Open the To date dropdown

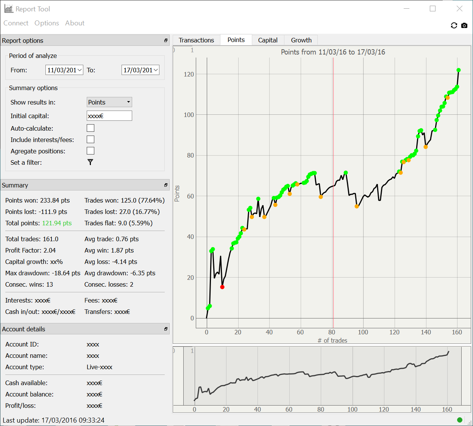point(156,70)
